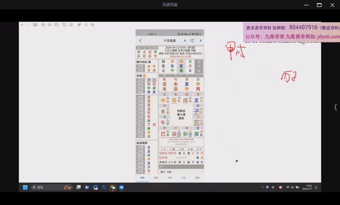Click the fit-to-width view icon
This screenshot has width=340, height=205.
click(56, 25)
